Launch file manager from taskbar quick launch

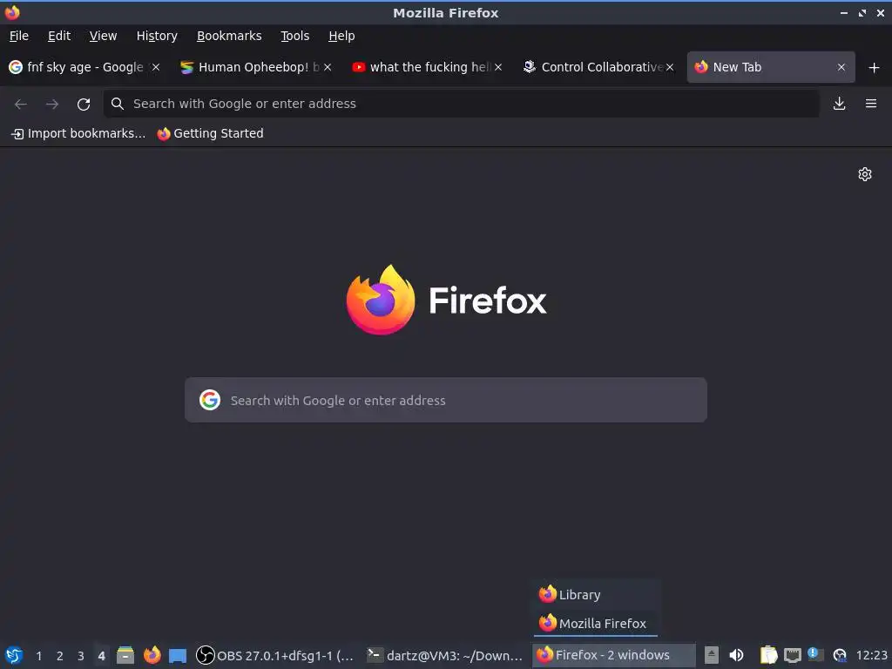pos(125,655)
